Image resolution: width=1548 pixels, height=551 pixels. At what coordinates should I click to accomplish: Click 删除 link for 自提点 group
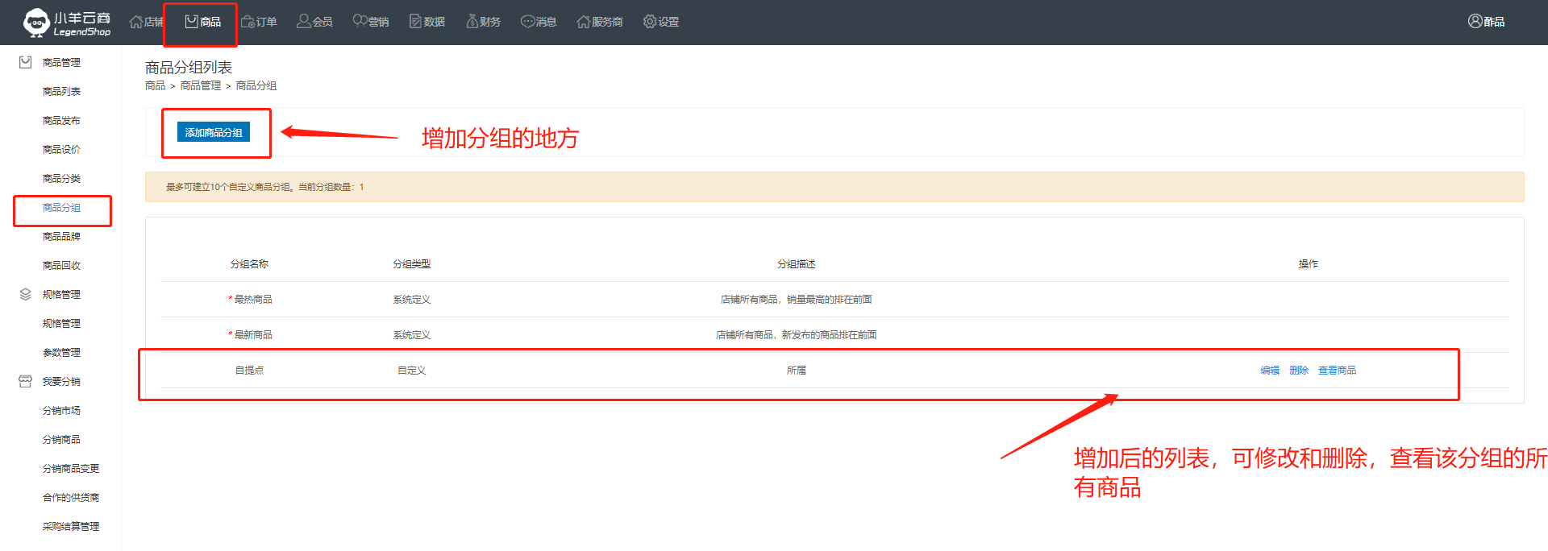(x=1299, y=371)
